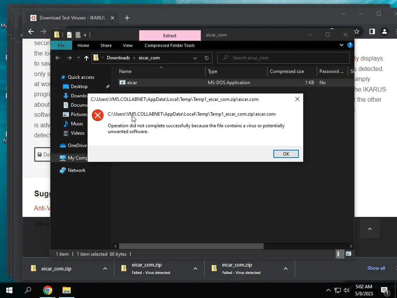Expand the address bar history dropdown

[195, 58]
